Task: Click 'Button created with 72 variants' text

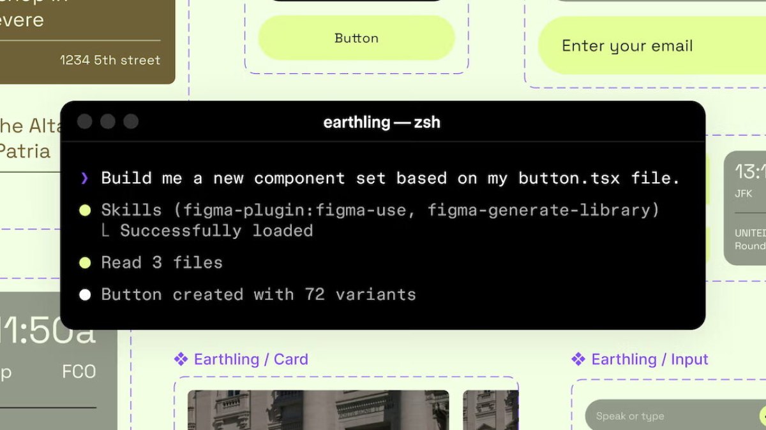Action: coord(259,295)
